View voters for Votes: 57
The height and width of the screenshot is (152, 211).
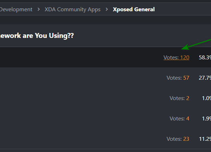tap(178, 78)
